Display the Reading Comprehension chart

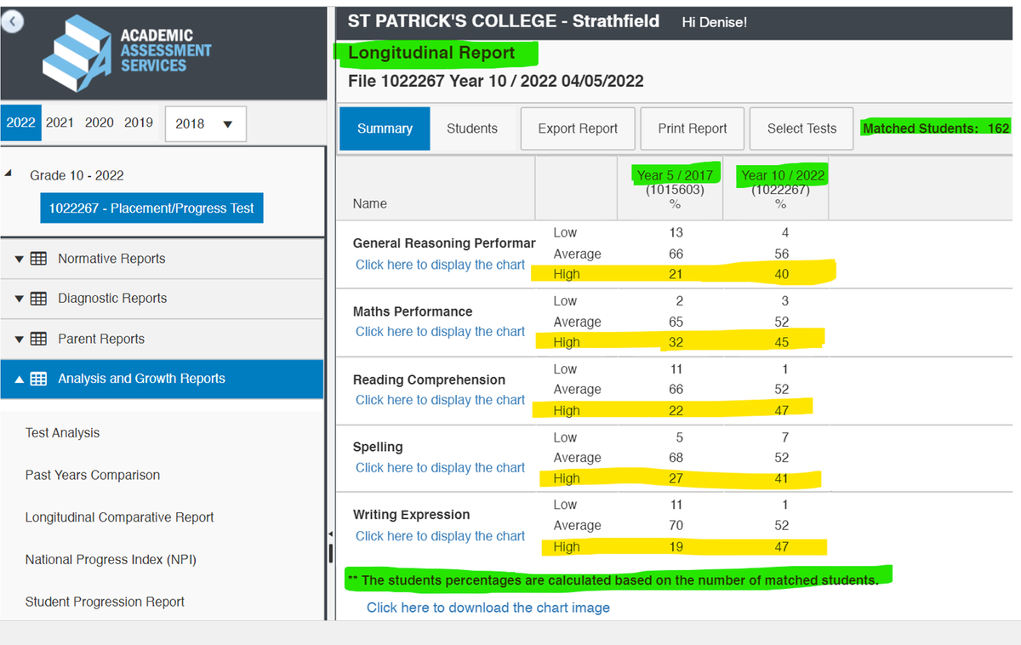tap(440, 400)
